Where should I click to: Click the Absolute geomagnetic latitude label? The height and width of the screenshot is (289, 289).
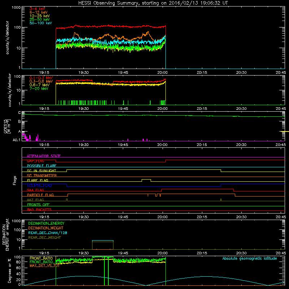(x=250, y=258)
